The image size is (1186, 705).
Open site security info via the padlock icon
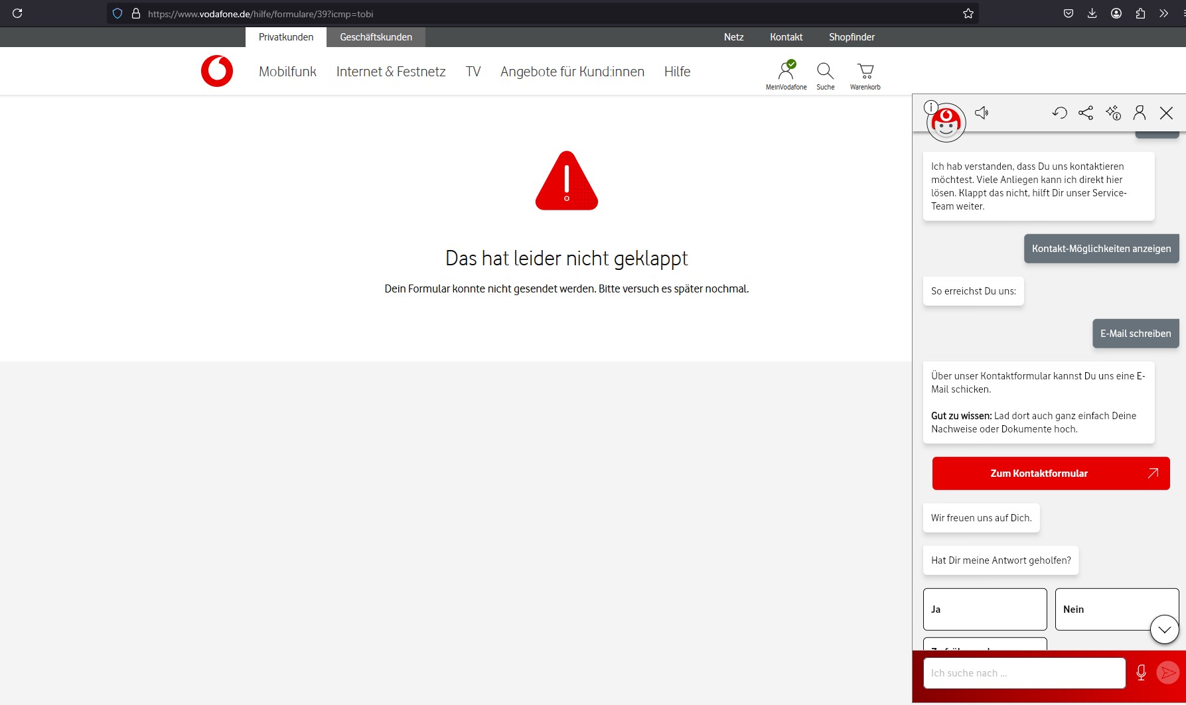coord(136,13)
